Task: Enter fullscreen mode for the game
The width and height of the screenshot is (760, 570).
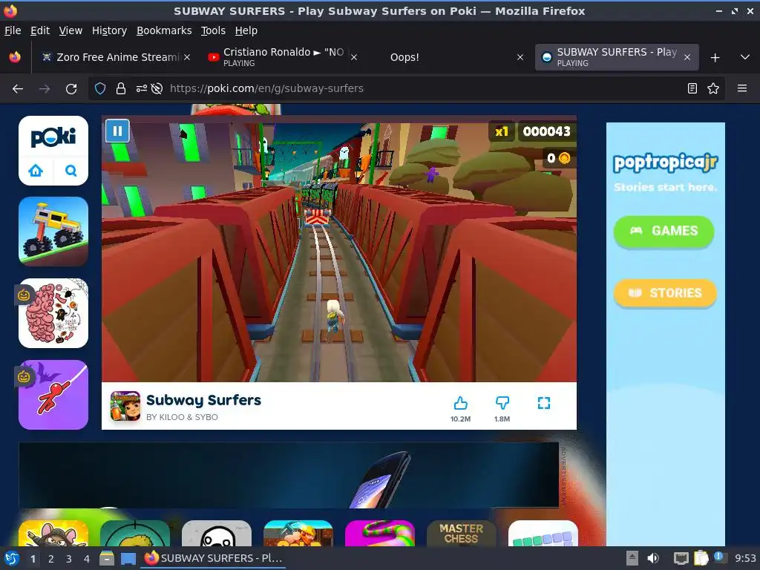Action: (x=544, y=403)
